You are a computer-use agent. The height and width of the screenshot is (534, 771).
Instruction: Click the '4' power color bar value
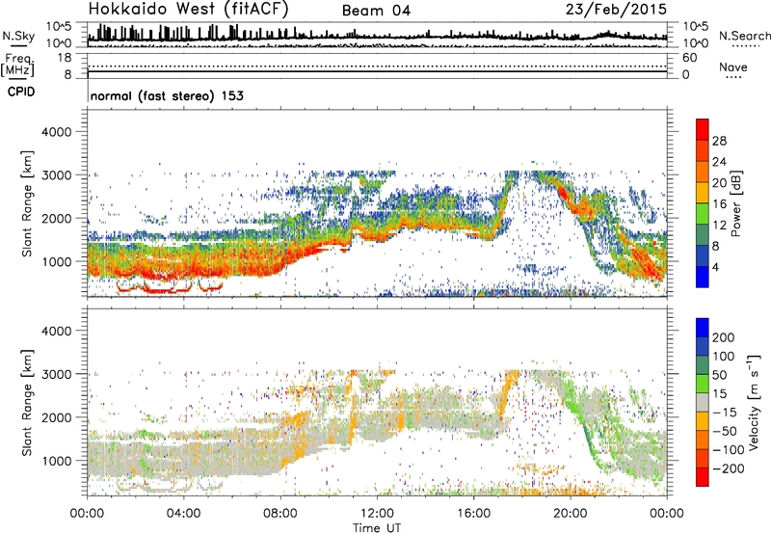(715, 268)
